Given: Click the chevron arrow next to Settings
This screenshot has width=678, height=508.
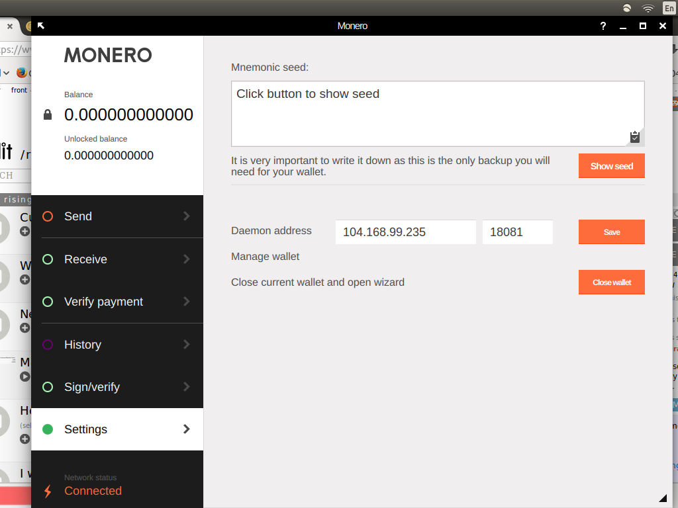Looking at the screenshot, I should [x=186, y=429].
